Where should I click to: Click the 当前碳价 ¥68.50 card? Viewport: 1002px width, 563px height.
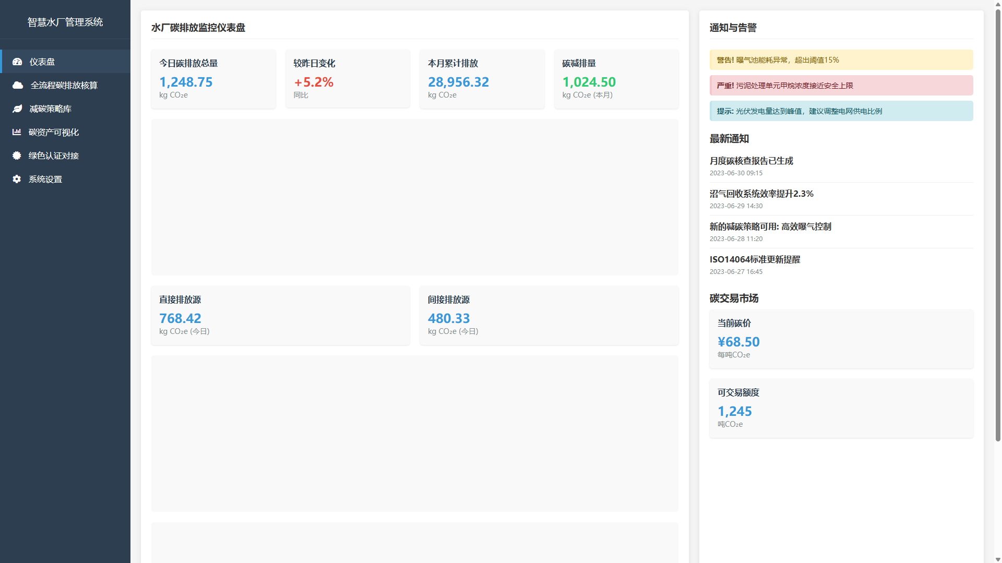coord(841,339)
